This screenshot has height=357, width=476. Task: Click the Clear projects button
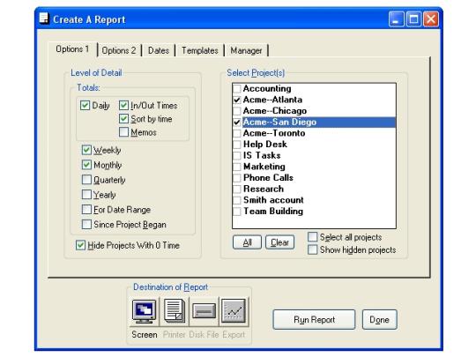click(x=279, y=242)
